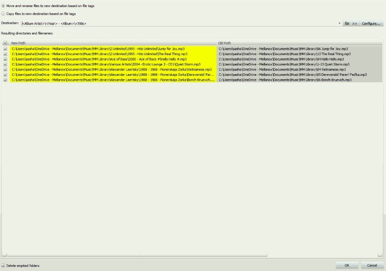The height and width of the screenshot is (271, 386).
Task: Click the New Path column header
Action: click(x=112, y=43)
